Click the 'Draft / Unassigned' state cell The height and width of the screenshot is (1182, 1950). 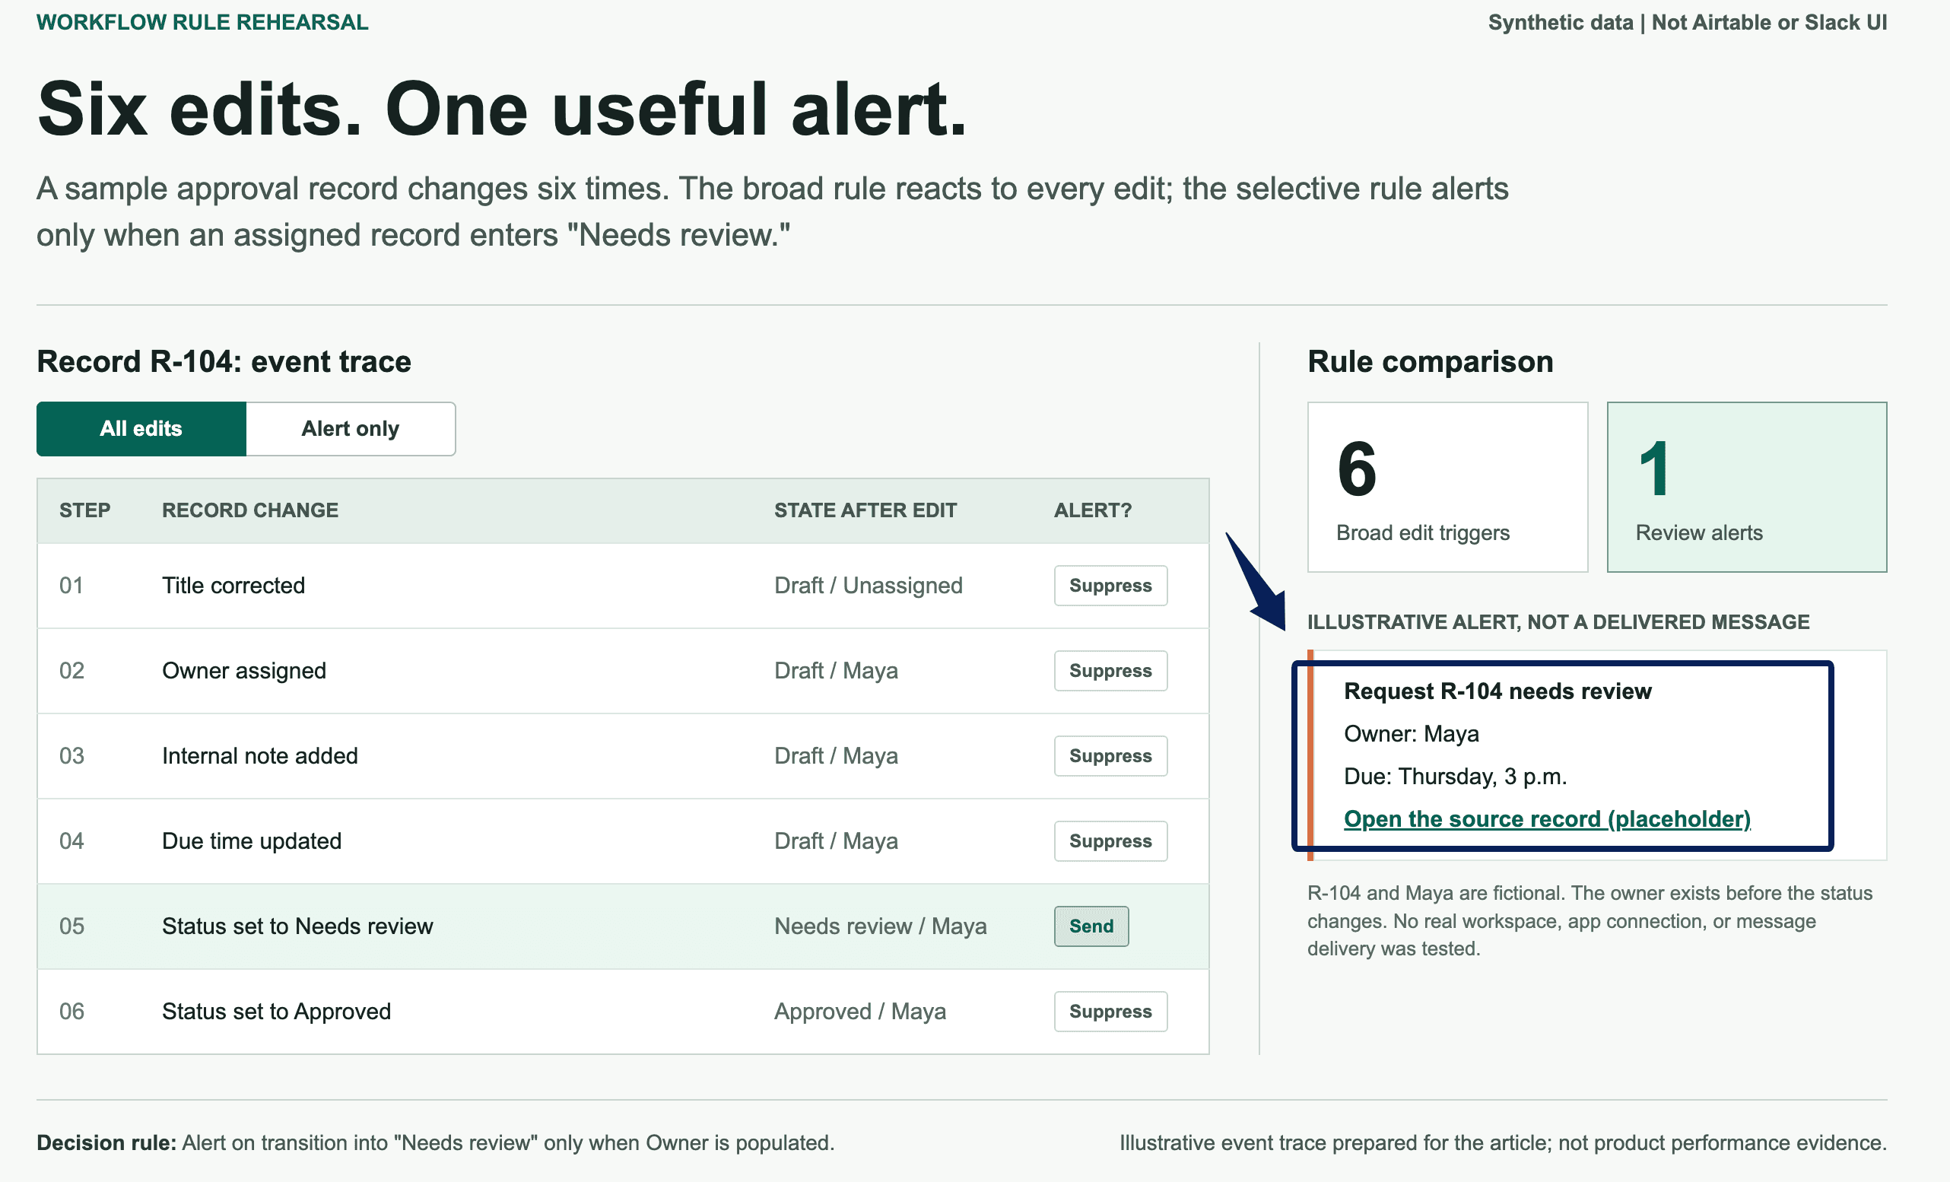[869, 585]
